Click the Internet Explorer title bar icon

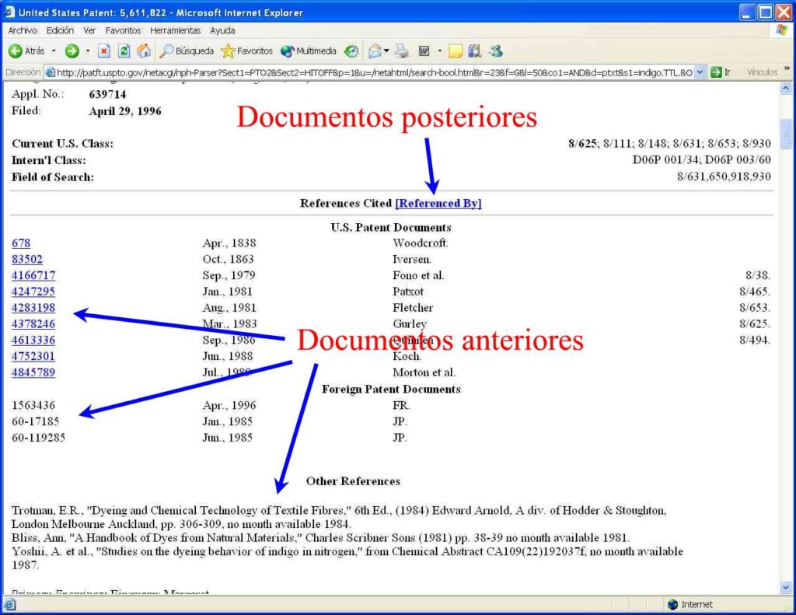[x=9, y=12]
